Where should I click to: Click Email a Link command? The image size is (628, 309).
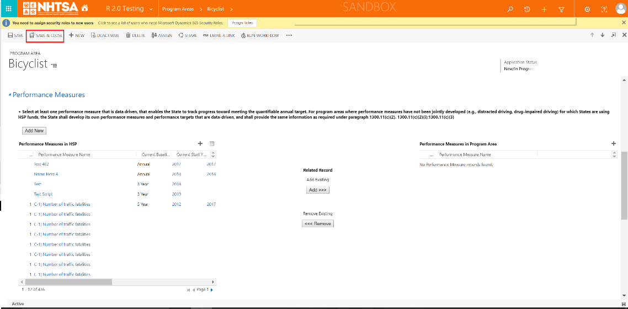point(219,35)
